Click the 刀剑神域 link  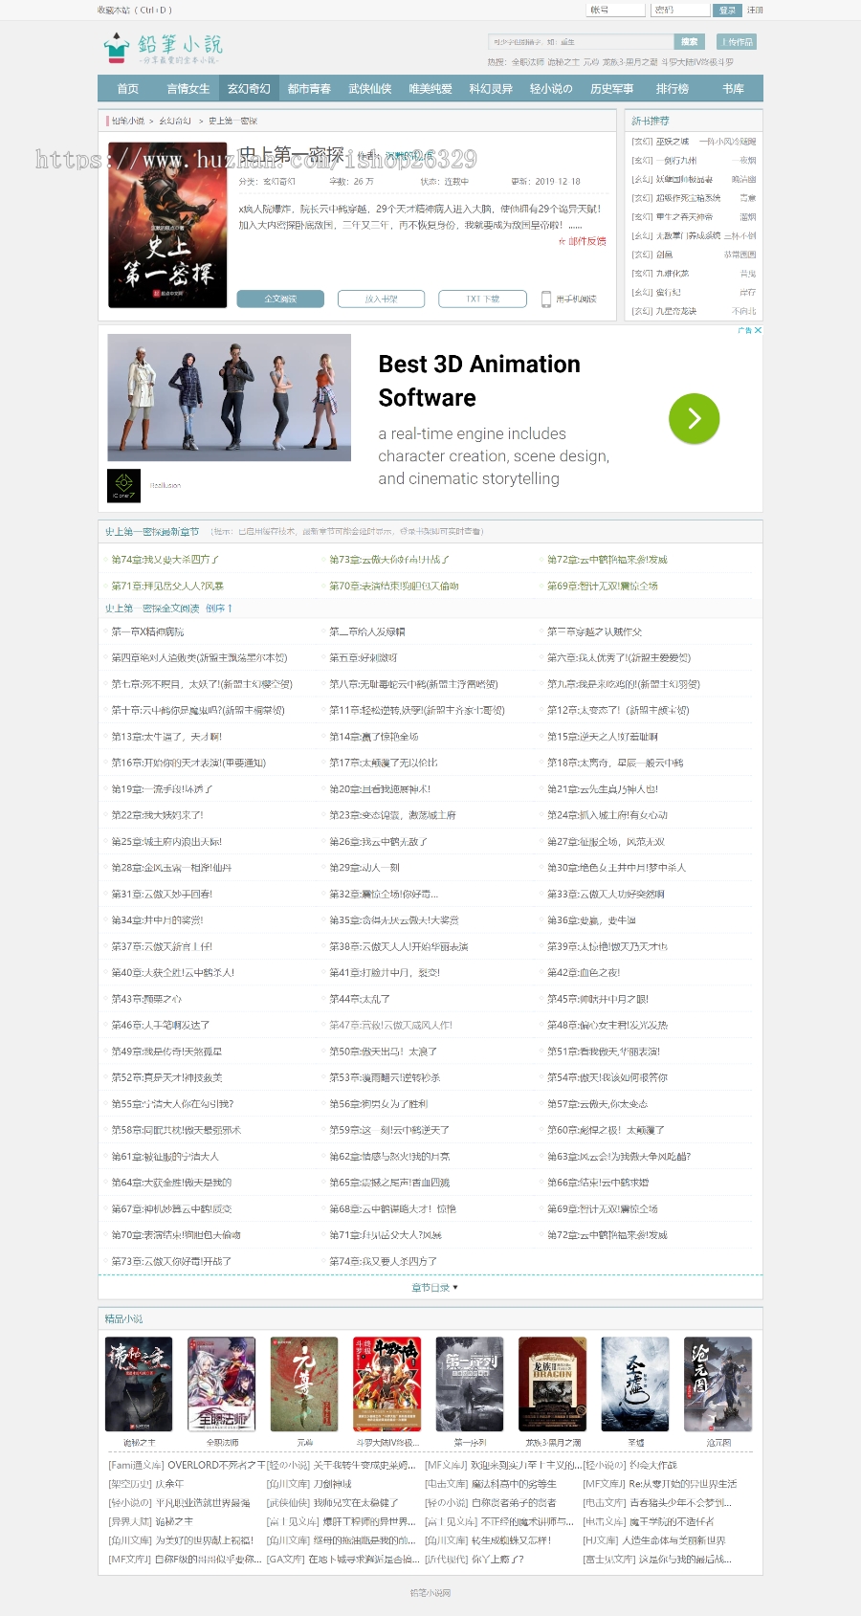pyautogui.click(x=333, y=1484)
